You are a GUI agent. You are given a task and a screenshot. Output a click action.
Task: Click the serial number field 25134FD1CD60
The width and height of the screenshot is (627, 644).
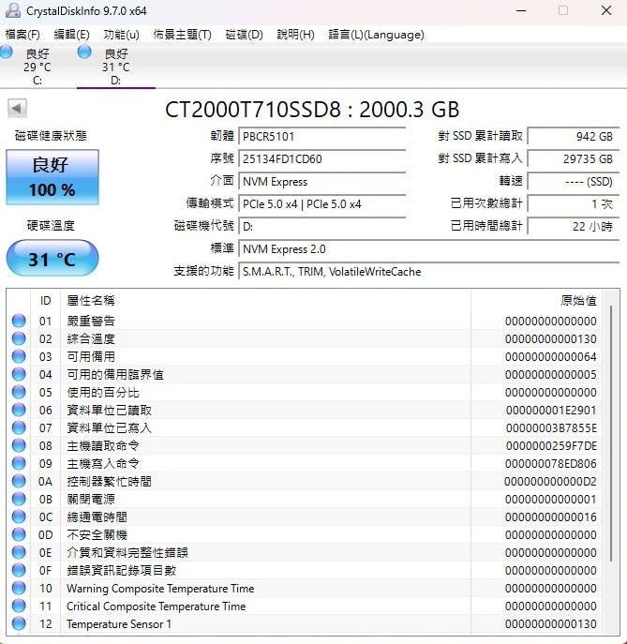[x=322, y=159]
